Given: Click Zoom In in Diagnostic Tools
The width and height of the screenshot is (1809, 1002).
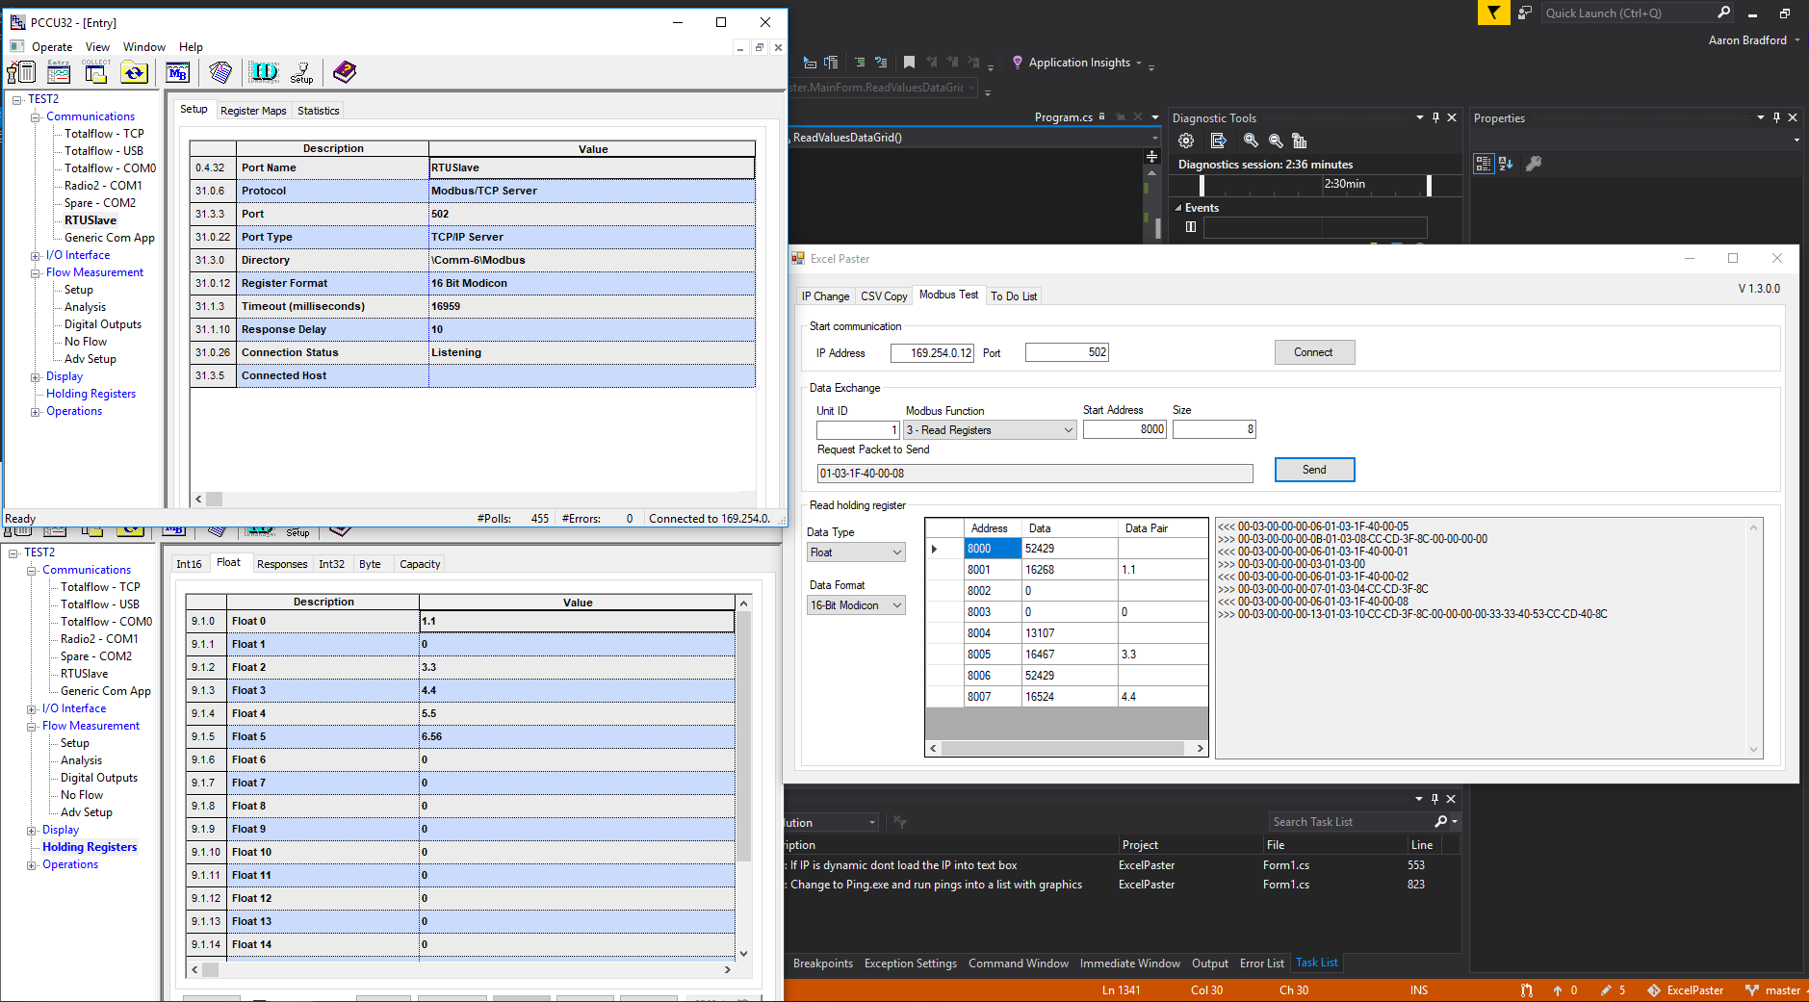Looking at the screenshot, I should [x=1251, y=141].
